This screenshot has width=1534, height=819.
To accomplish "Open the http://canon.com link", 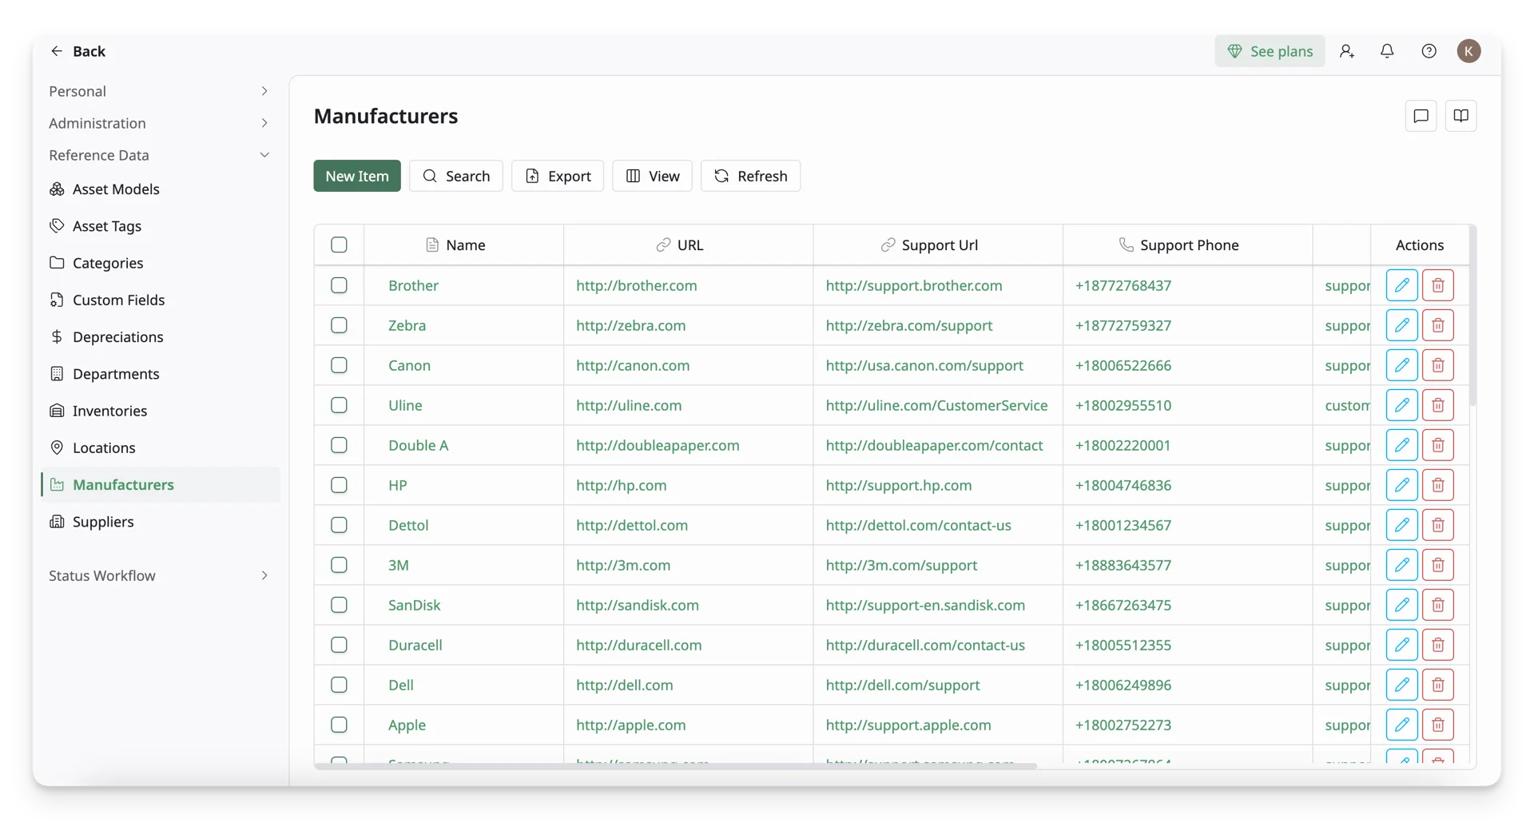I will pos(633,365).
